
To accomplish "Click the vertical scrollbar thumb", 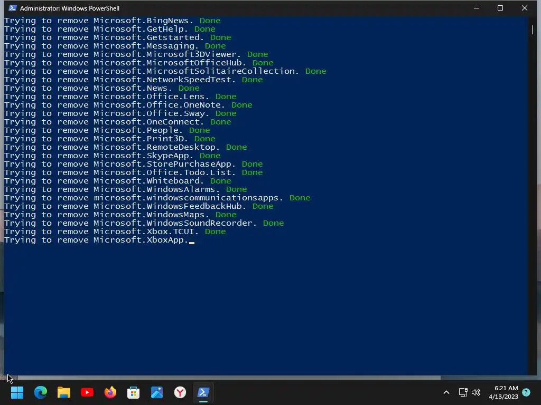I will pyautogui.click(x=533, y=30).
